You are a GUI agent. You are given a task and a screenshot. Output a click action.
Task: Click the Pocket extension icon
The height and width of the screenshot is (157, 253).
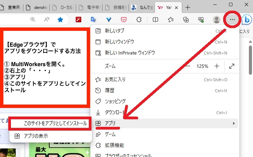[x=124, y=20]
